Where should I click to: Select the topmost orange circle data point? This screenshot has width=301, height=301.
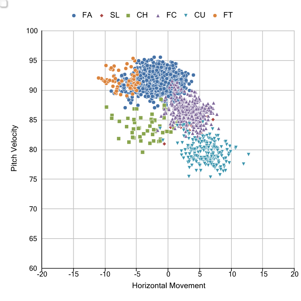point(133,58)
